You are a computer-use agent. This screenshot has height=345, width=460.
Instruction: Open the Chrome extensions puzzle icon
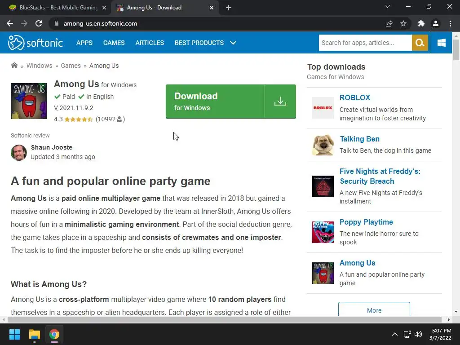(x=421, y=23)
